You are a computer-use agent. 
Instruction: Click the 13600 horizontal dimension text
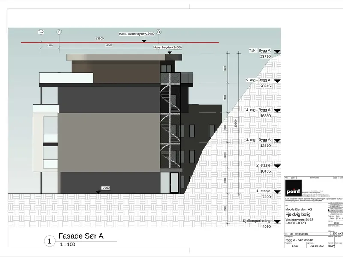click(x=100, y=39)
